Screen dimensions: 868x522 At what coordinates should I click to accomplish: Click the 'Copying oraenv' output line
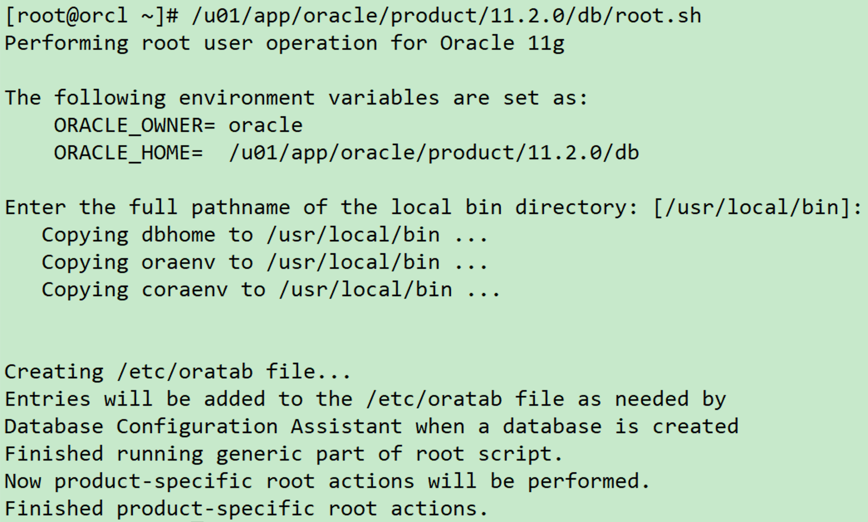(265, 262)
